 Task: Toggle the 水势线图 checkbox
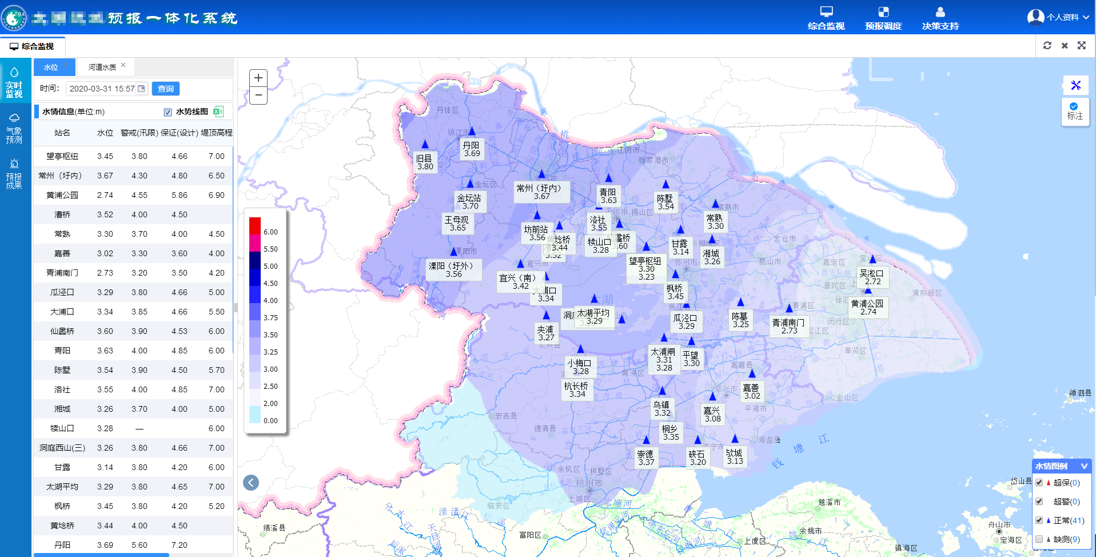(168, 112)
